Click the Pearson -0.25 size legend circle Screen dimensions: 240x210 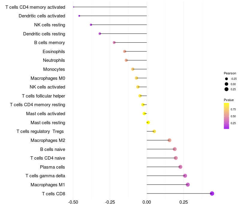click(x=226, y=79)
